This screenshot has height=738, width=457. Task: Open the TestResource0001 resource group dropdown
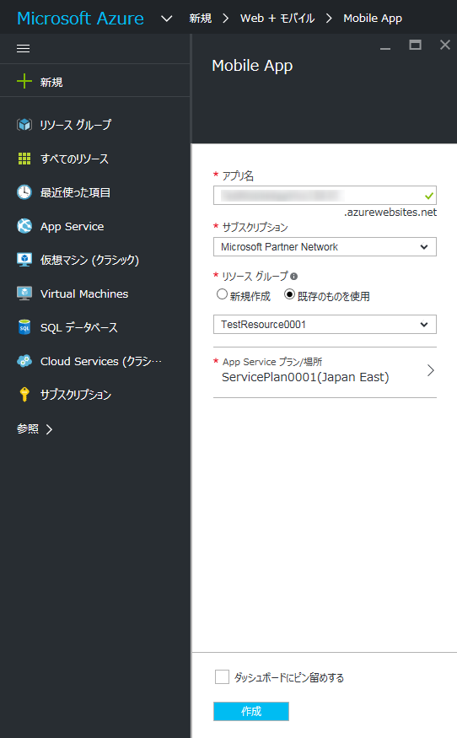point(325,324)
